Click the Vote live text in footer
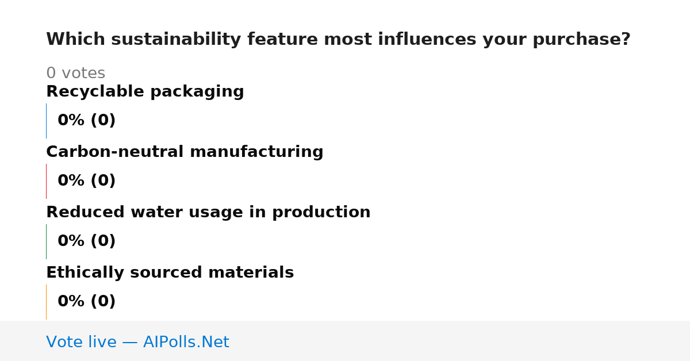The image size is (690, 361). tap(81, 342)
